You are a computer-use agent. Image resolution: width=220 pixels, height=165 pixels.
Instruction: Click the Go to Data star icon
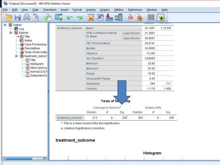pyautogui.click(x=91, y=18)
